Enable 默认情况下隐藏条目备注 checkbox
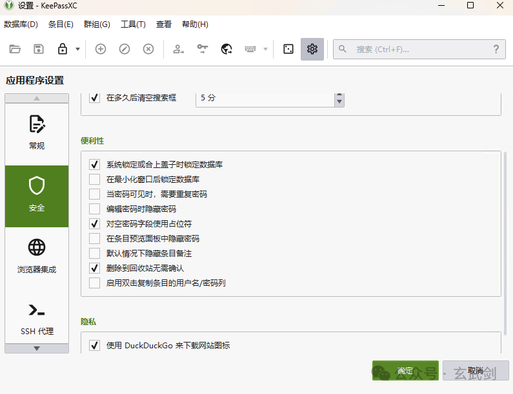The height and width of the screenshot is (394, 513). coord(95,253)
